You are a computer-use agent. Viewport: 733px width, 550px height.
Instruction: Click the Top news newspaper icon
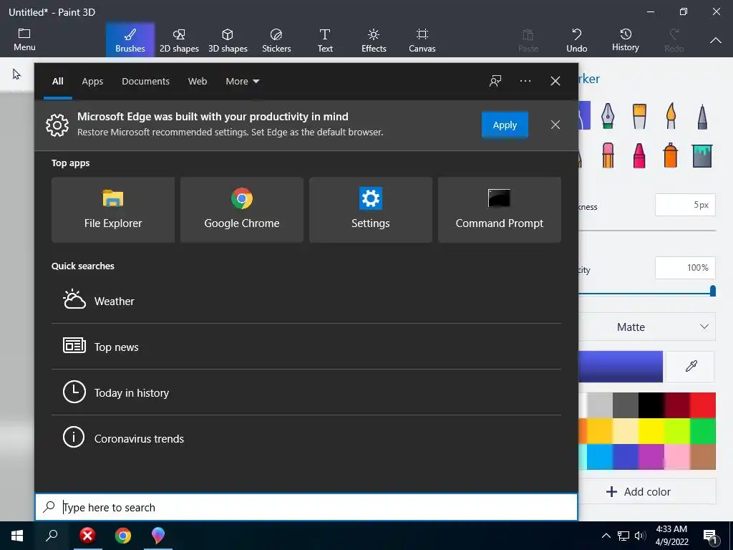pos(74,346)
